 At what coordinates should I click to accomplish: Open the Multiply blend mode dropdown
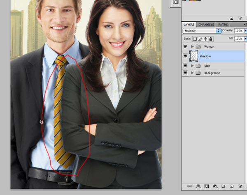click(202, 31)
